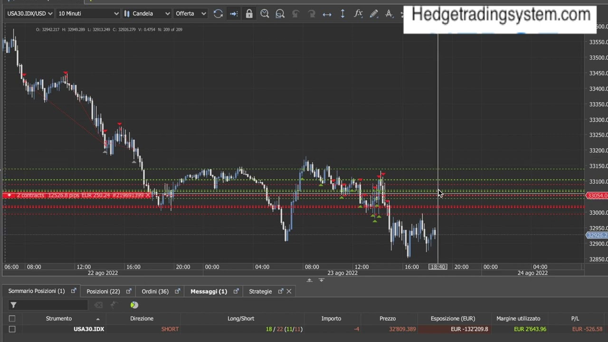The height and width of the screenshot is (342, 608).
Task: Check the select-all checkbox in header
Action: (x=12, y=319)
